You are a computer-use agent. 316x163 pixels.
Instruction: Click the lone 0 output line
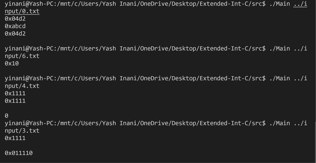tap(6, 116)
